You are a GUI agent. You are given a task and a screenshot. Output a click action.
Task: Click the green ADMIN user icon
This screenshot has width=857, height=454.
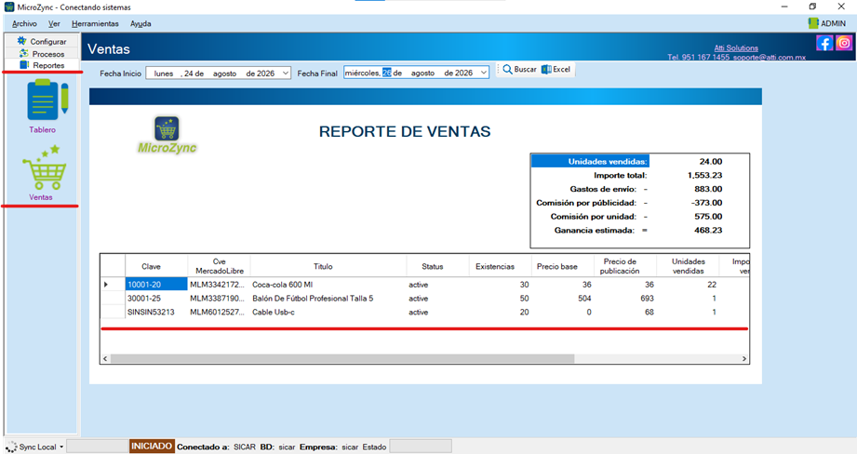(812, 23)
